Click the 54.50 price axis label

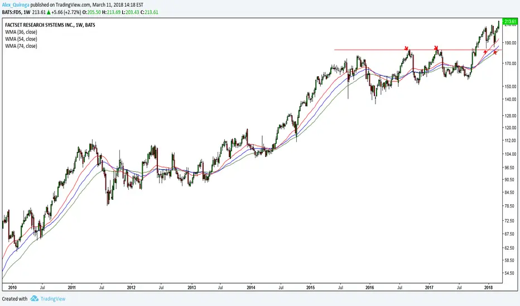tap(509, 273)
